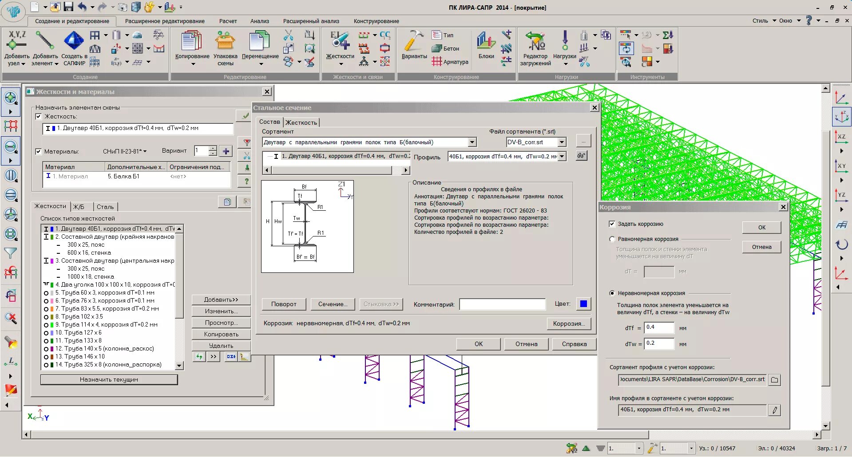
Task: Toggle the Материалы checkbox
Action: pos(39,151)
